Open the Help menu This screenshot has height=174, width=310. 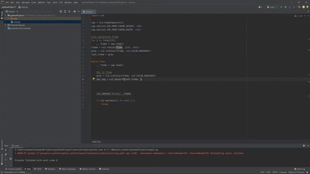pos(76,2)
